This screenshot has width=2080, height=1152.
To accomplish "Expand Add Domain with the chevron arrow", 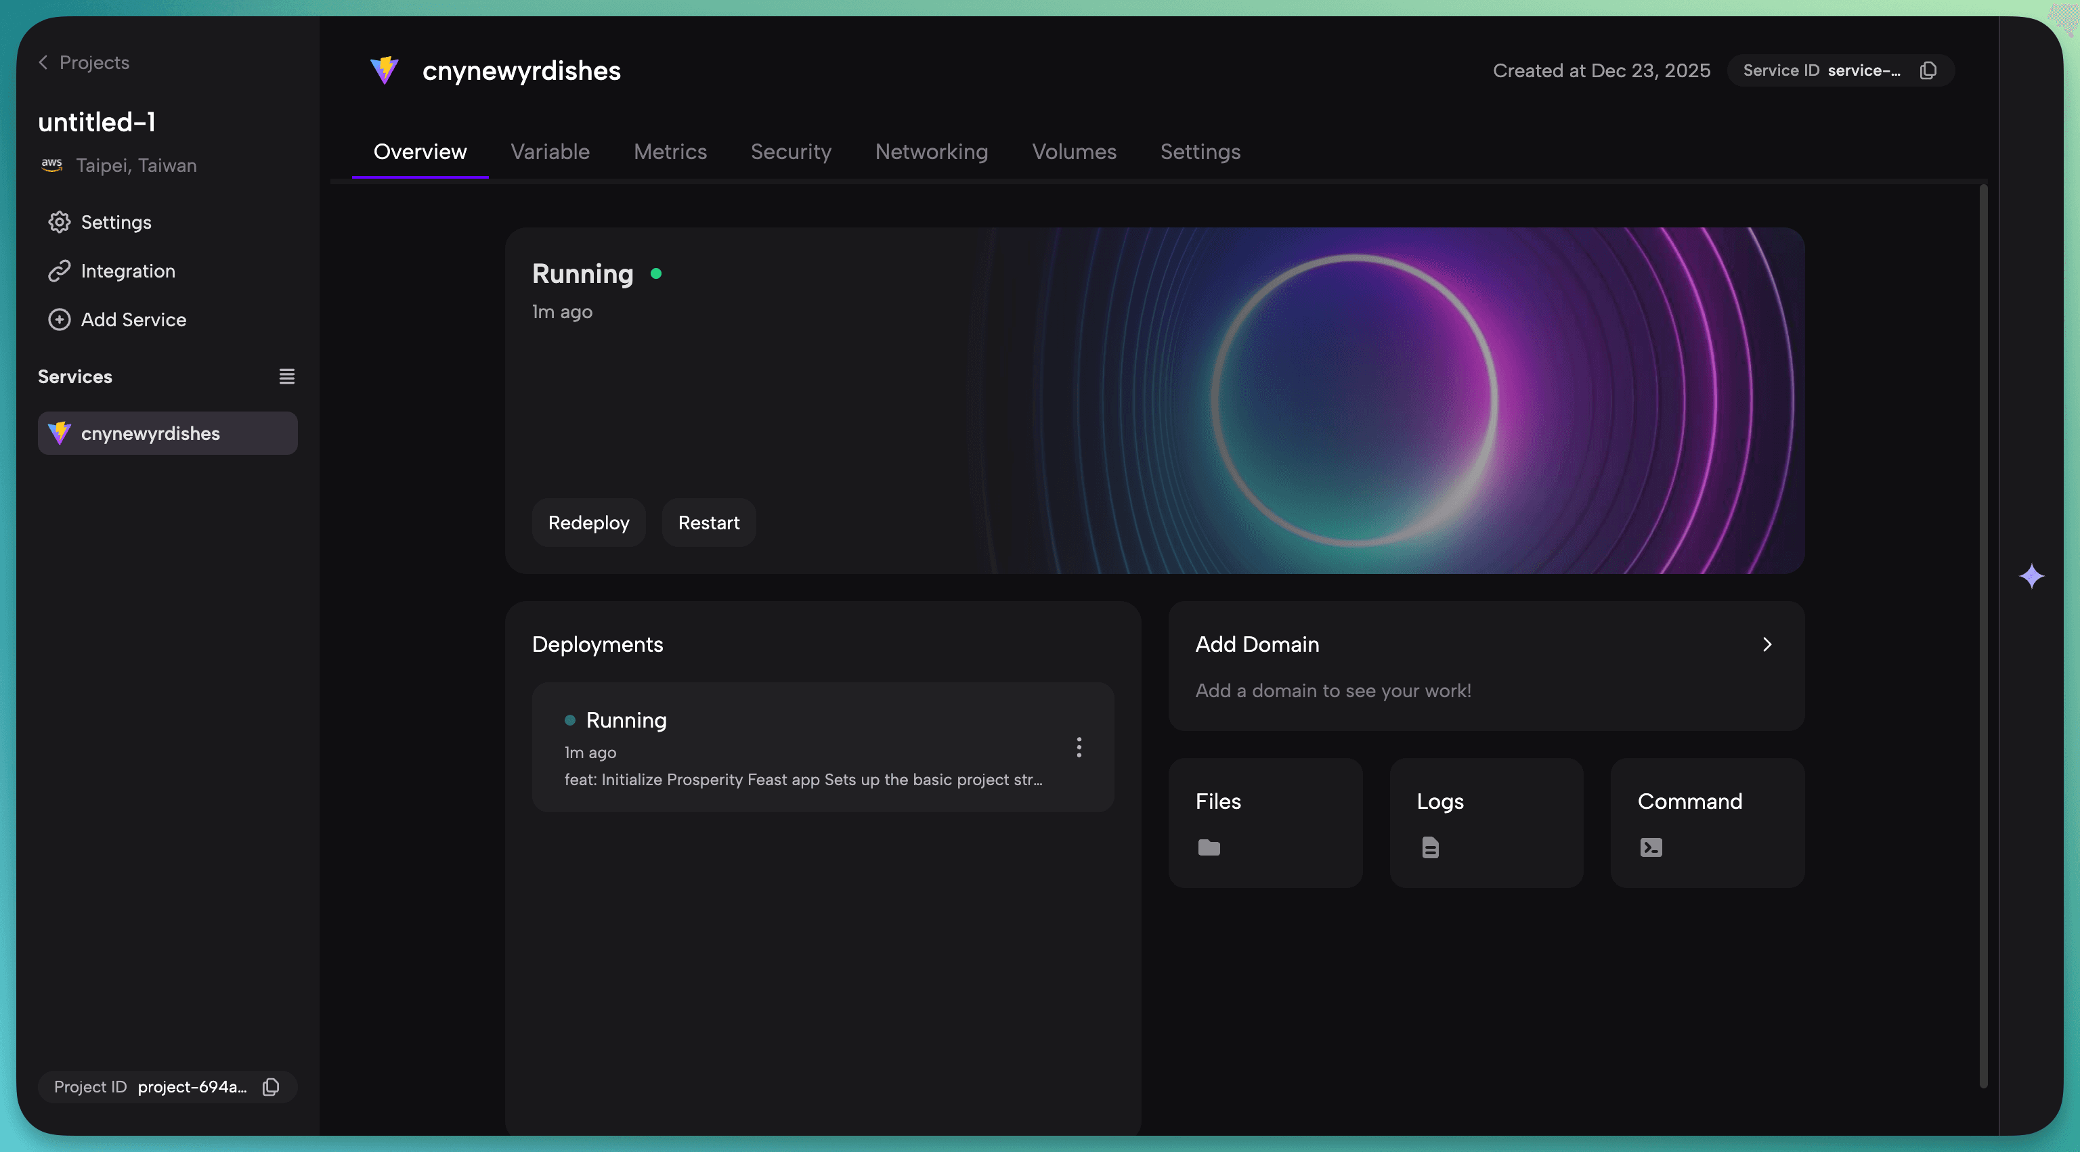I will [x=1767, y=644].
